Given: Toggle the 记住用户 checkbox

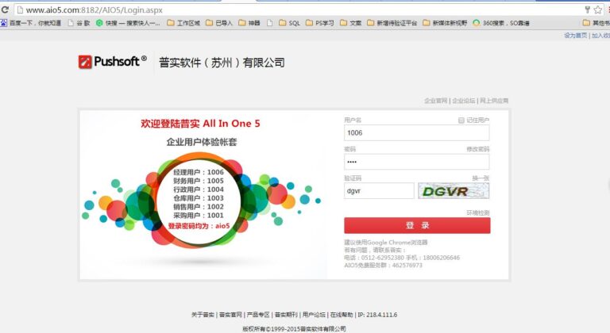Looking at the screenshot, I should tap(461, 121).
